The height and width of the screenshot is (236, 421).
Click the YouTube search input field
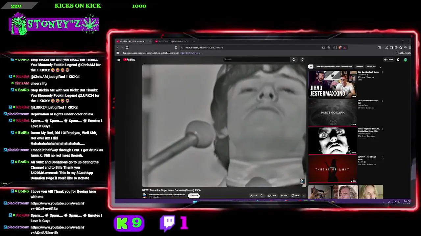(x=257, y=60)
